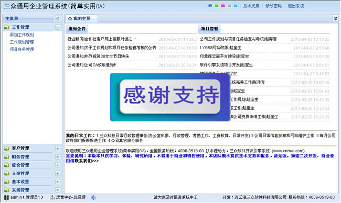Click the 系统管理 folder icon
341x203 pixels.
tap(7, 190)
